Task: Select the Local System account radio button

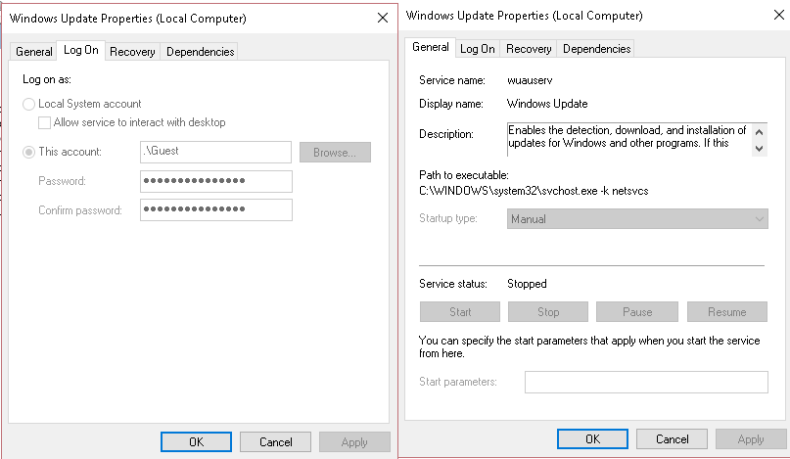Action: click(x=28, y=104)
